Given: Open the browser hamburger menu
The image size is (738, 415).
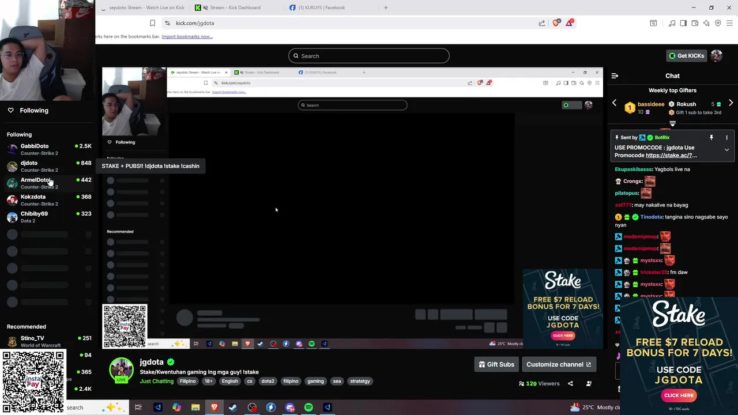Looking at the screenshot, I should pyautogui.click(x=729, y=23).
